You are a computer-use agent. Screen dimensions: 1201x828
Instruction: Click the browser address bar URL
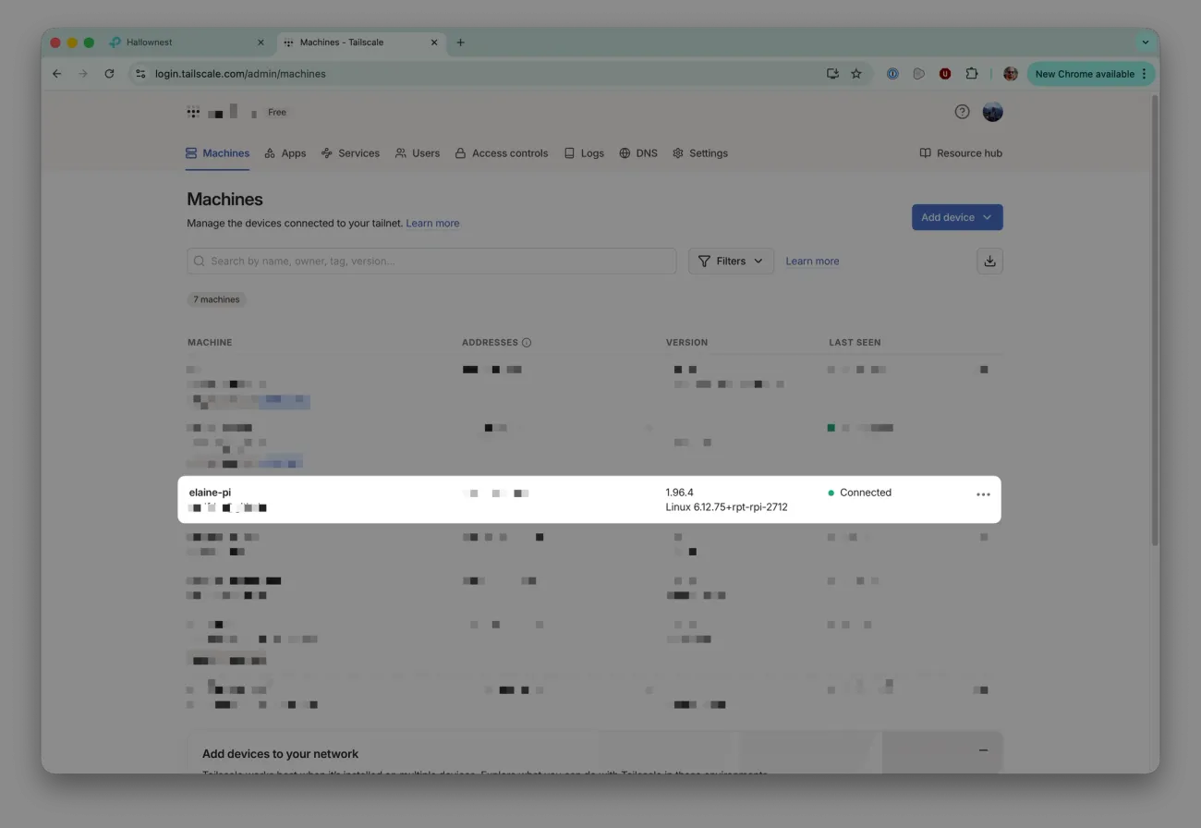240,74
